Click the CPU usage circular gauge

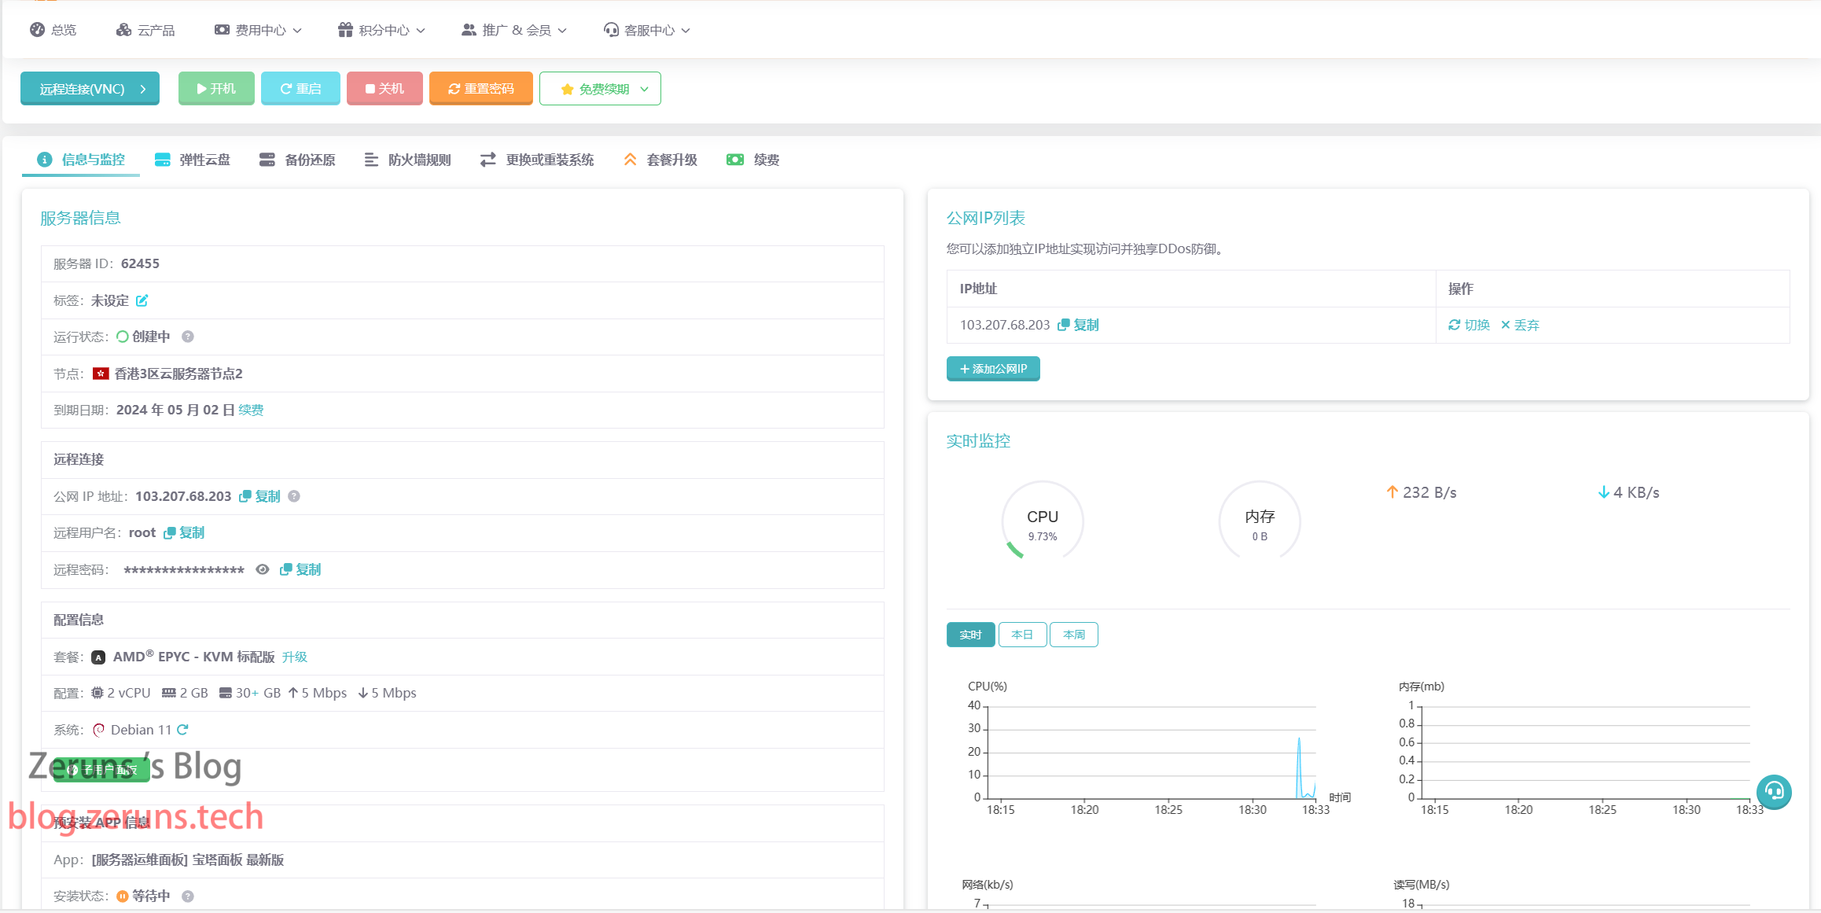pyautogui.click(x=1042, y=521)
